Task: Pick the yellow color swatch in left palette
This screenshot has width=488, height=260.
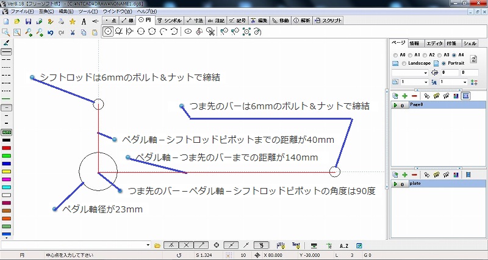Action: click(7, 172)
